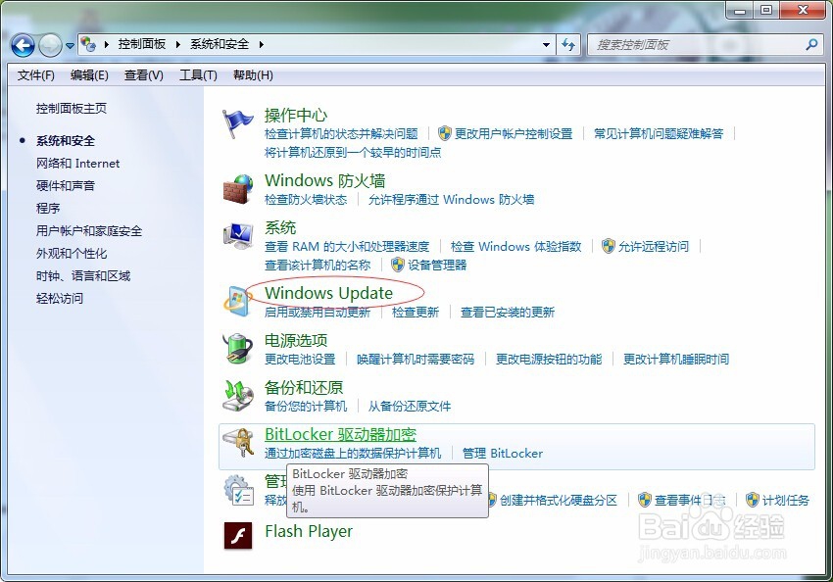The height and width of the screenshot is (582, 833).
Task: Go back with the blue arrow button
Action: coord(23,46)
